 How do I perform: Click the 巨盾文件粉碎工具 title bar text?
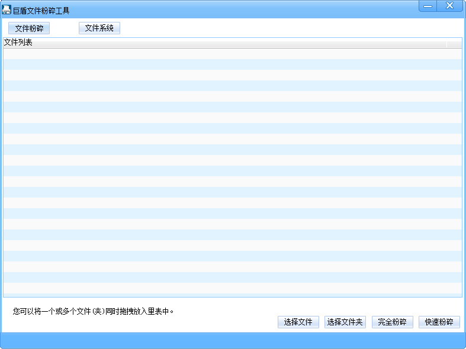click(41, 11)
